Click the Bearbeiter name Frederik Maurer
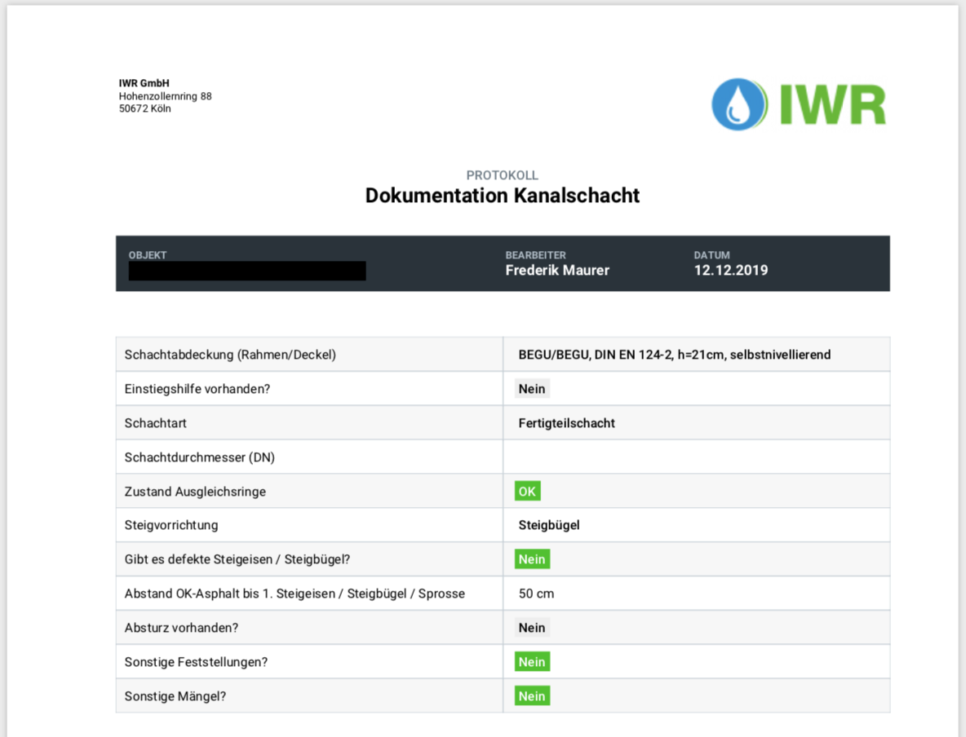Screen dimensions: 966x737 557,271
